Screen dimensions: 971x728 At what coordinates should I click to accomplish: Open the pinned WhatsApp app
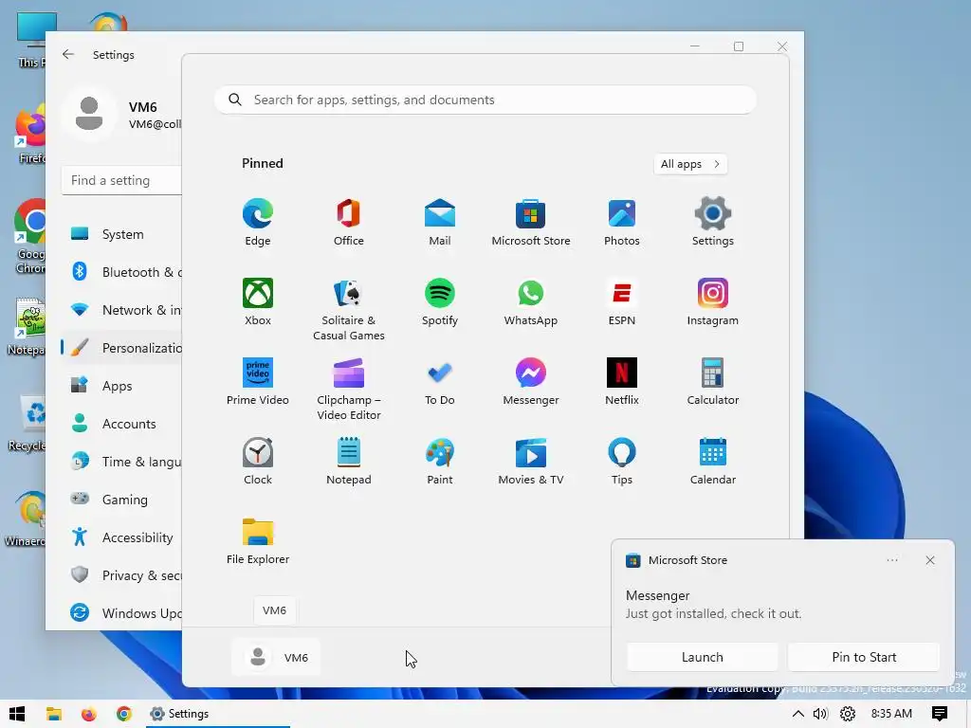coord(531,302)
